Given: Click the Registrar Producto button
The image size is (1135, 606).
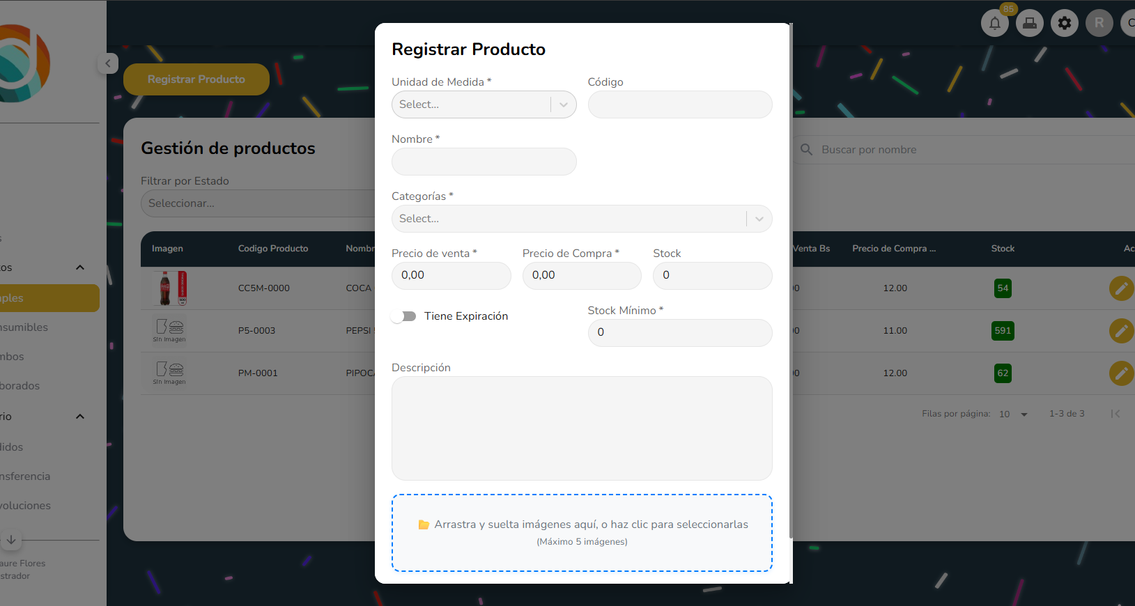Looking at the screenshot, I should tap(196, 79).
